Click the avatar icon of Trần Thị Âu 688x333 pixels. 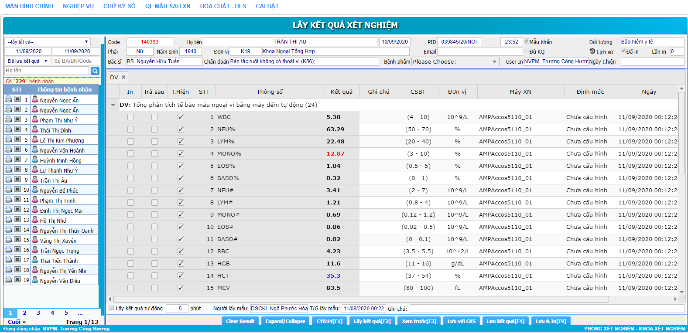35,180
